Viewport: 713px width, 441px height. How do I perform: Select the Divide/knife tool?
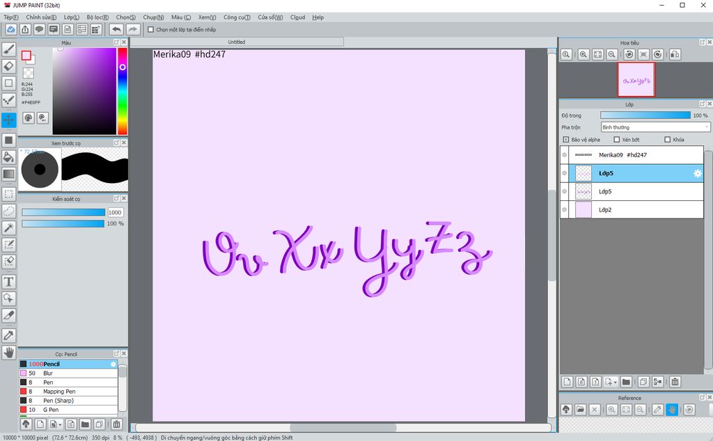click(8, 315)
